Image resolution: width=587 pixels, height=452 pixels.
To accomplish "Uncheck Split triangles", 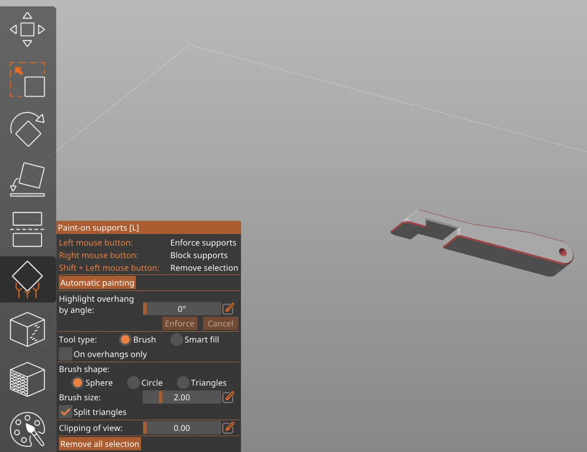I will pos(65,412).
